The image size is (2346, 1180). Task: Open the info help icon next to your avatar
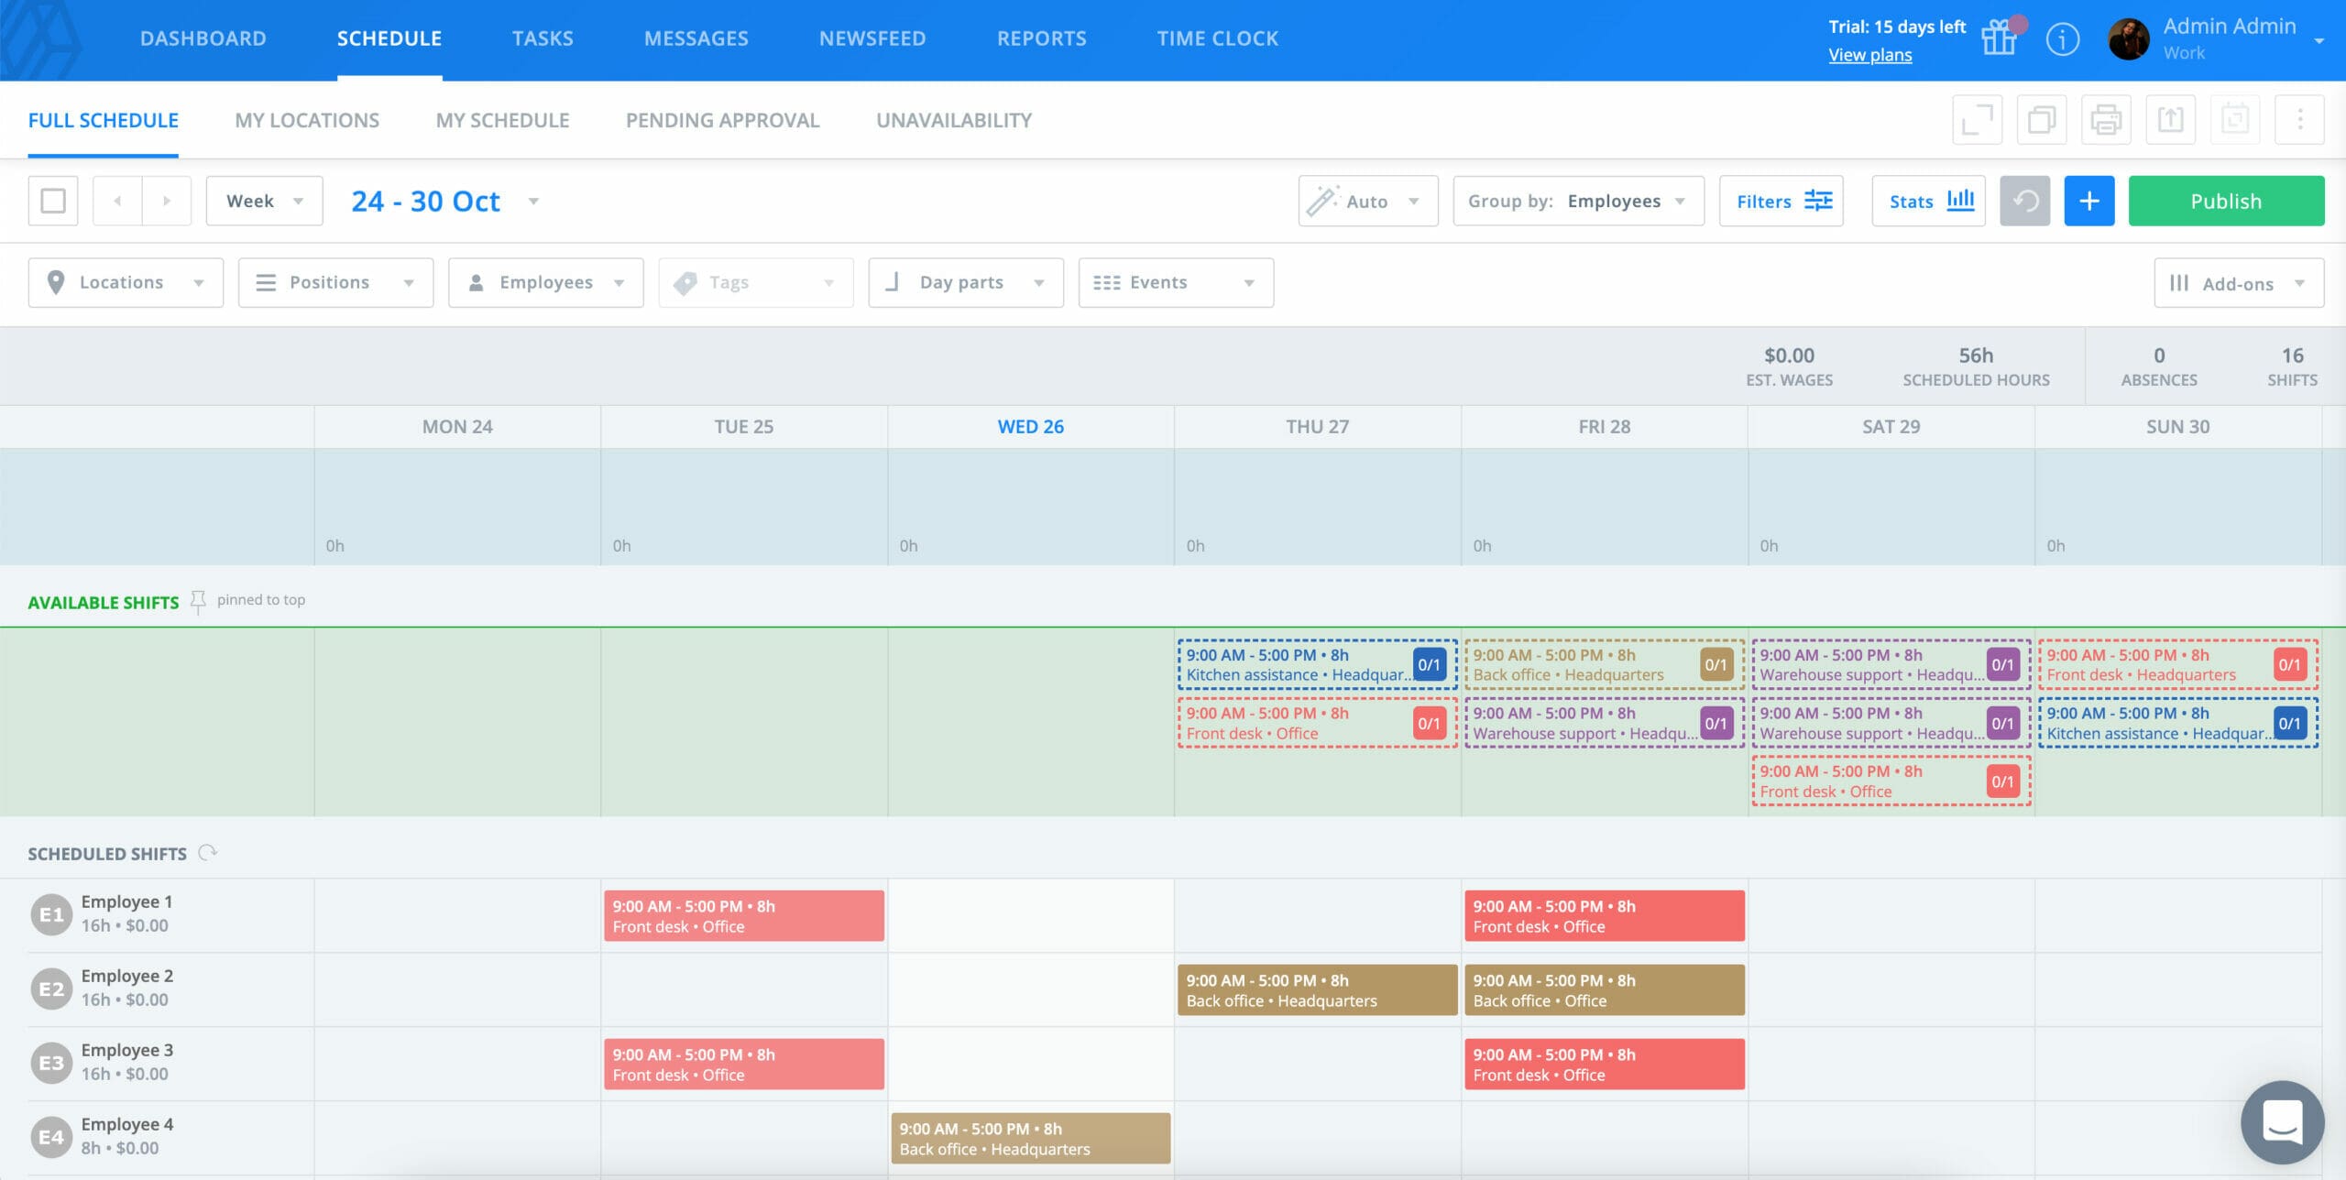click(x=2062, y=38)
